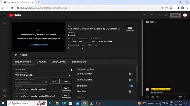190x106 pixels.
Task: Open the YouTube Studio hamburger menu
Action: [x=4, y=15]
